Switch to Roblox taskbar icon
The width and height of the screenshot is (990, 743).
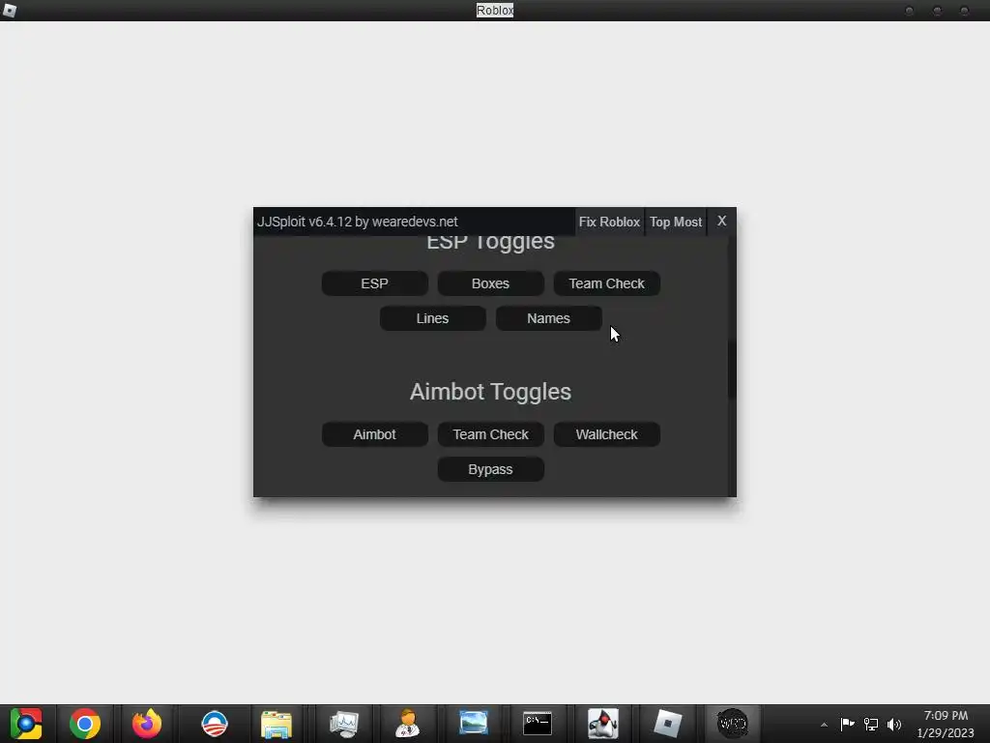point(667,724)
